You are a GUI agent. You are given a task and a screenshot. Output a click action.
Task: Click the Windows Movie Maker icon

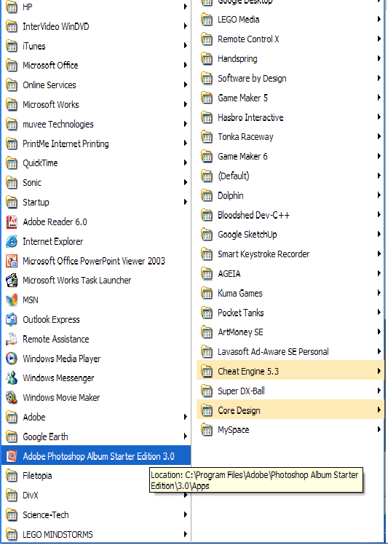point(12,398)
